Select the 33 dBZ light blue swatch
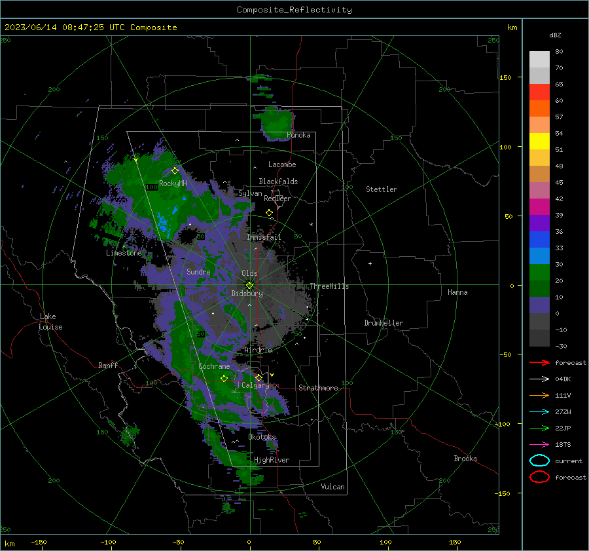The image size is (589, 551). click(539, 256)
